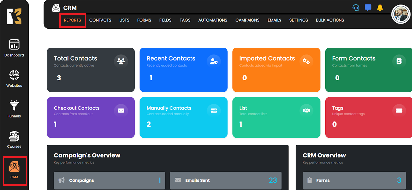
Task: Go to the Automations tab
Action: pyautogui.click(x=213, y=20)
